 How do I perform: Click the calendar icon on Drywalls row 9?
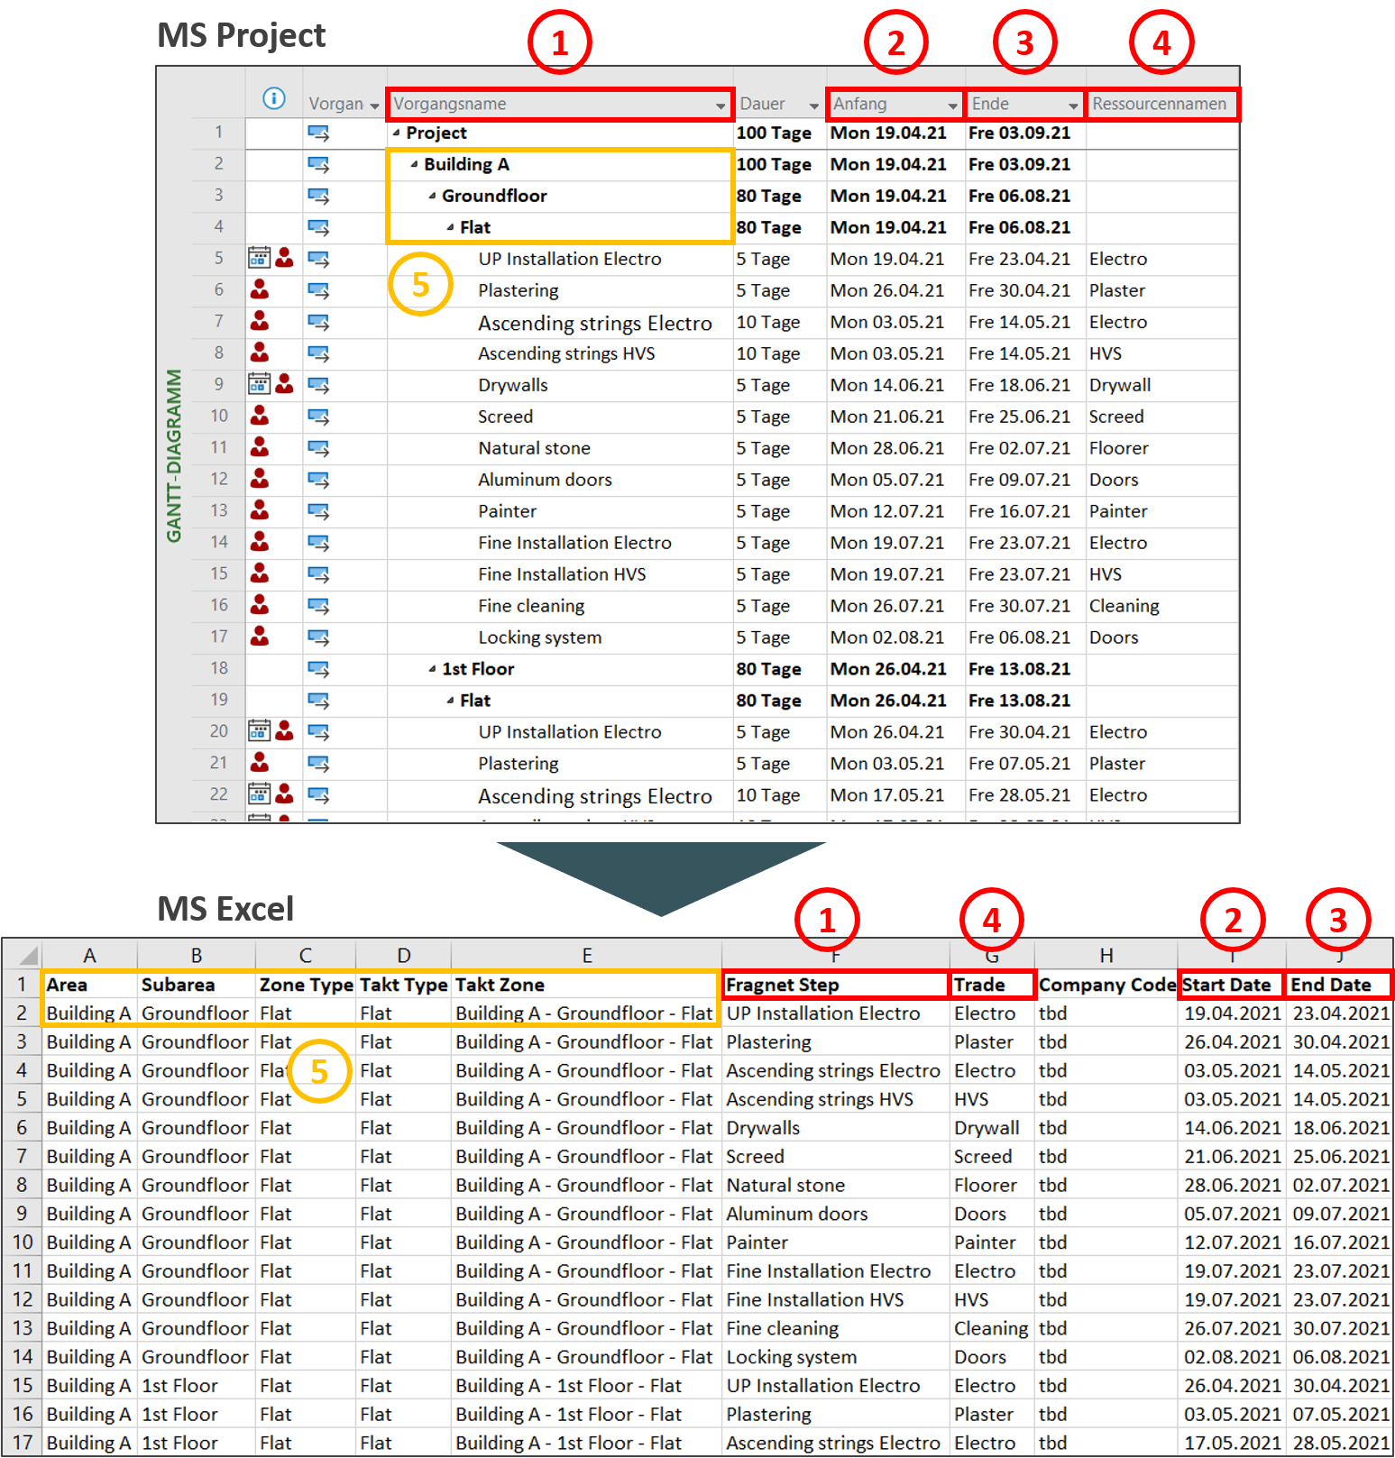tap(259, 385)
